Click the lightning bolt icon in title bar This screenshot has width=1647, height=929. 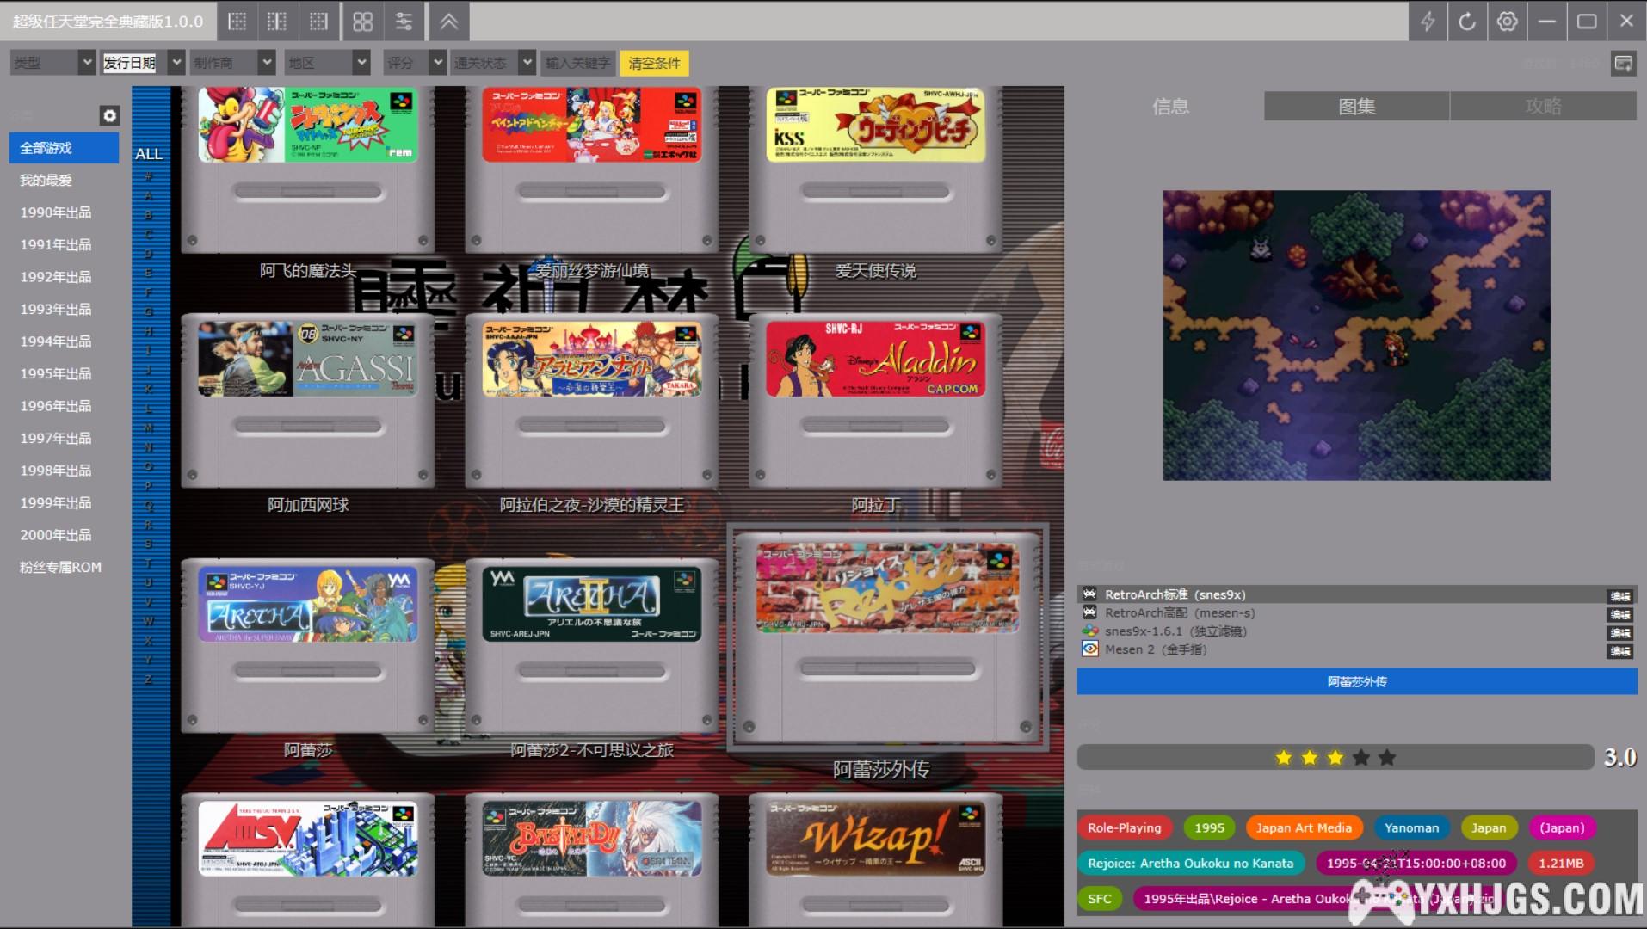[1428, 22]
